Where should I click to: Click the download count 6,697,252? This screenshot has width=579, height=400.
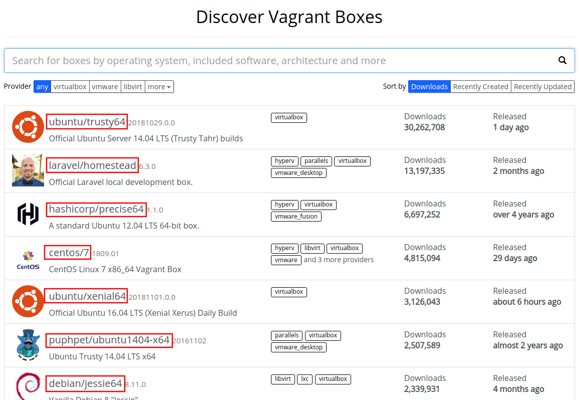click(422, 215)
